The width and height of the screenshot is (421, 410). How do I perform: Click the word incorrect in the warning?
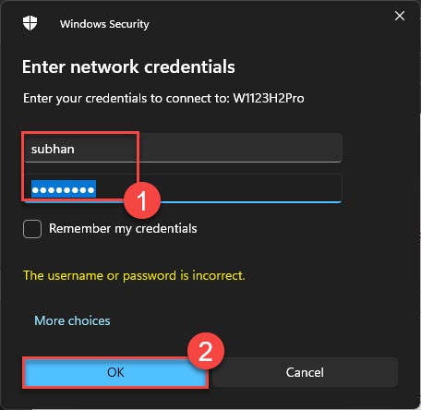click(219, 275)
